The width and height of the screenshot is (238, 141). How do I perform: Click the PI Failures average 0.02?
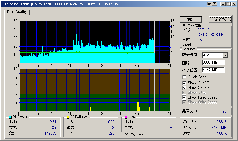coord(111,122)
